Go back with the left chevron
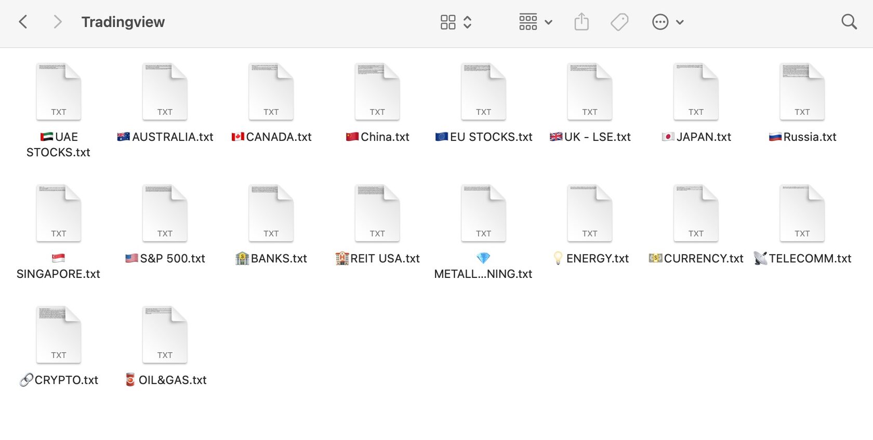873x440 pixels. 23,22
